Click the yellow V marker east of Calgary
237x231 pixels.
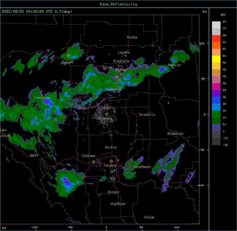point(118,160)
